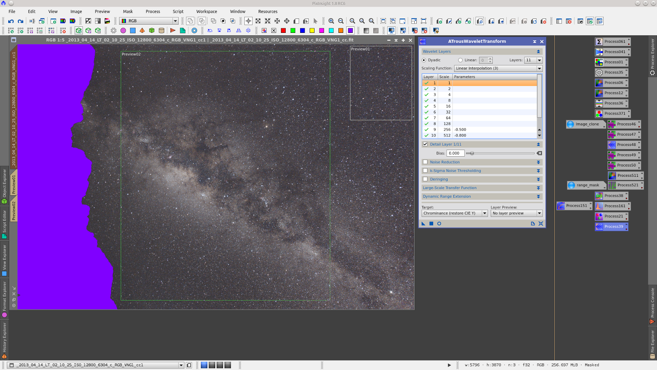
Task: Switch to the Preview01 tab
Action: tap(14, 184)
